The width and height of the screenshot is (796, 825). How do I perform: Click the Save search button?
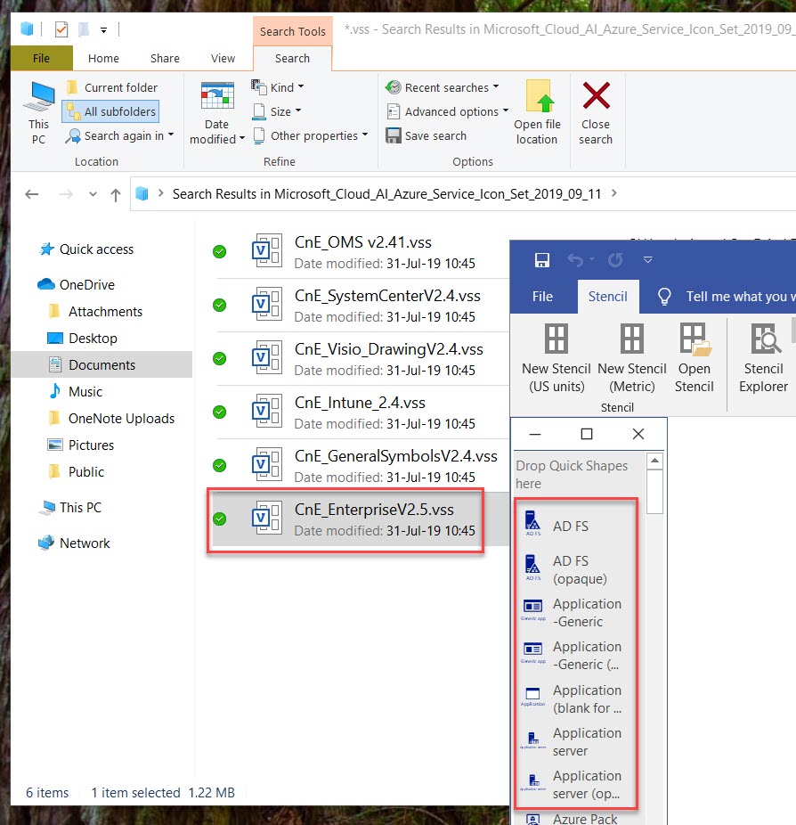(x=426, y=135)
